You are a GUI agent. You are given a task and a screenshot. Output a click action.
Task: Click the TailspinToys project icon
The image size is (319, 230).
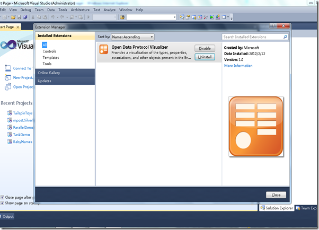10,113
